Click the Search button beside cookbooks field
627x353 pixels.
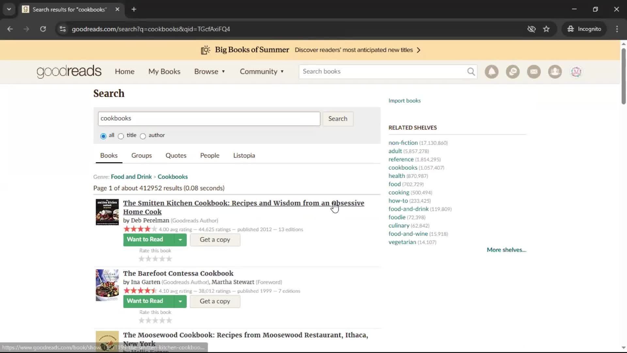pos(338,119)
